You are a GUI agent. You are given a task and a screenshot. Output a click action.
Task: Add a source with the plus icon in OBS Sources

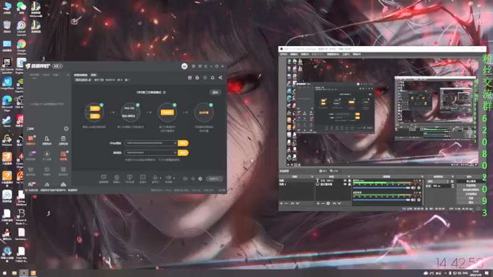click(318, 204)
